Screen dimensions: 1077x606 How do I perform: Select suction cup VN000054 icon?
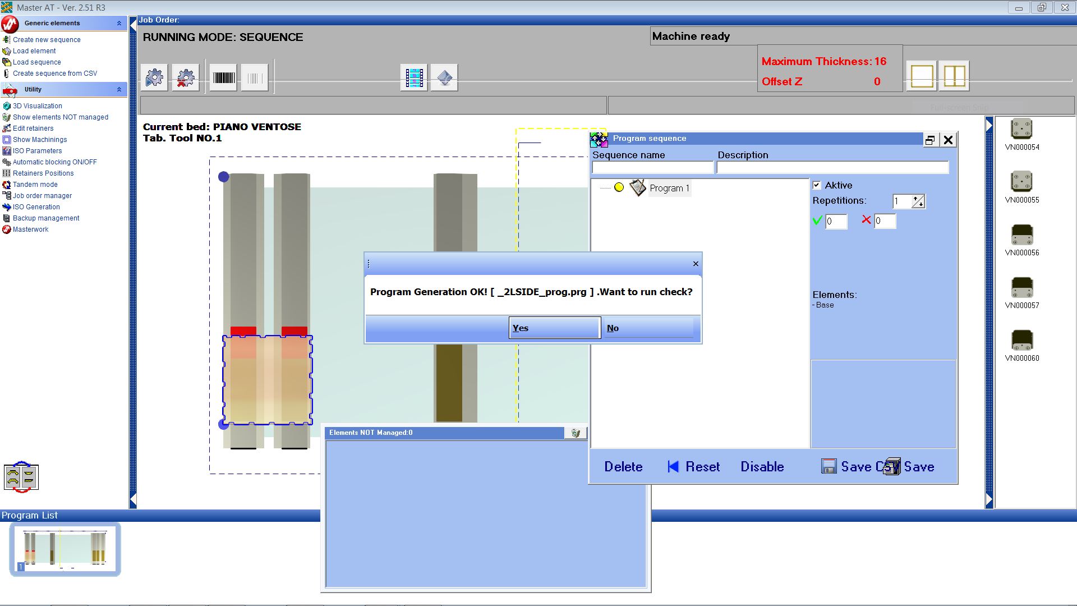[1021, 129]
